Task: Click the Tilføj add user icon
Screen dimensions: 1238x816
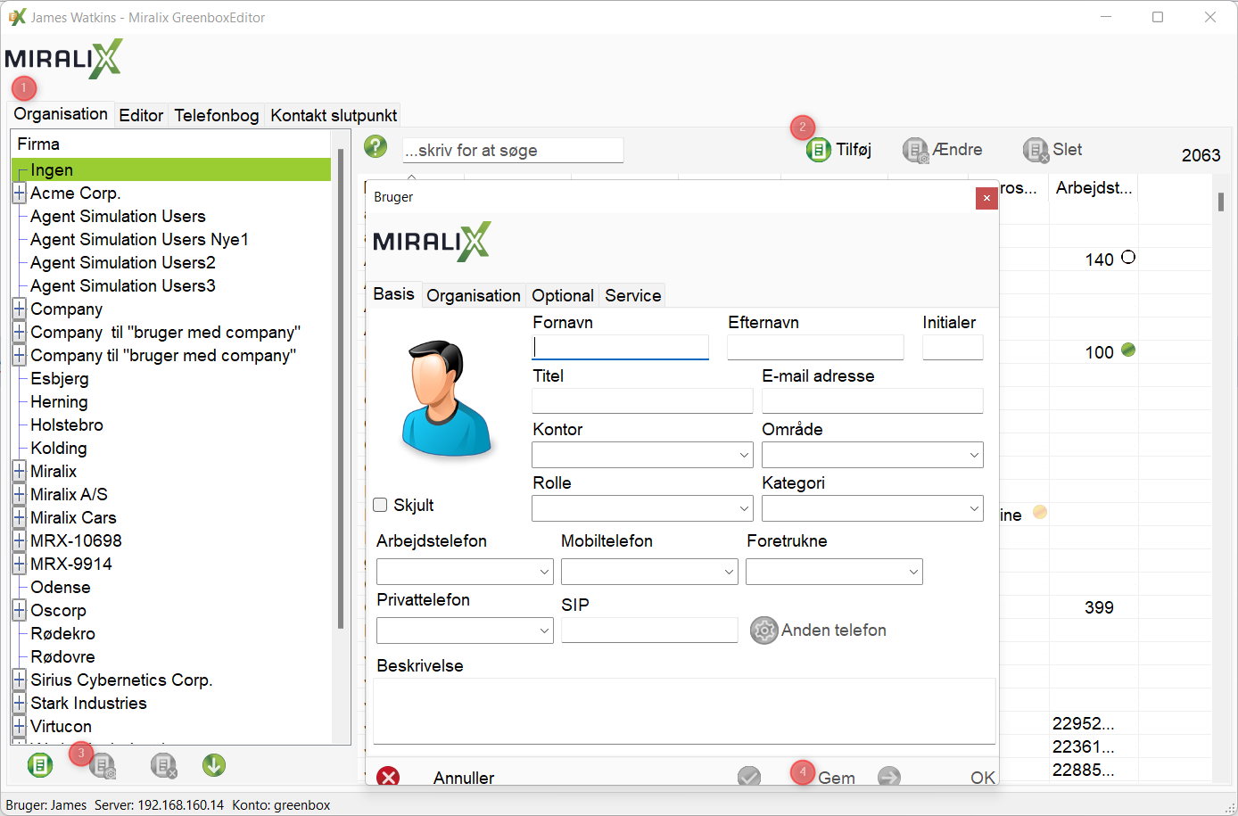Action: coord(818,150)
